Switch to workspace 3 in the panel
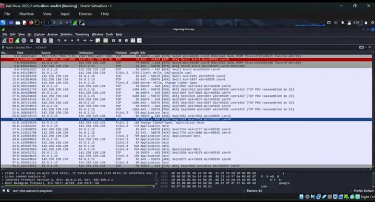 pyautogui.click(x=61, y=23)
